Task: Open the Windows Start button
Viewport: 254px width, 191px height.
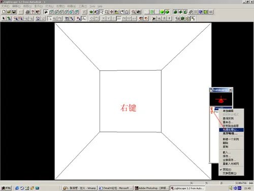Action: point(6,188)
